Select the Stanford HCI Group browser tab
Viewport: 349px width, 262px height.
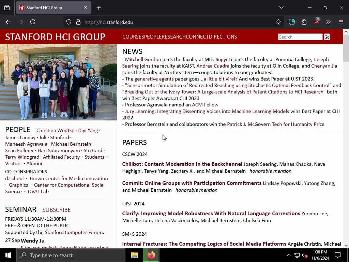54,8
